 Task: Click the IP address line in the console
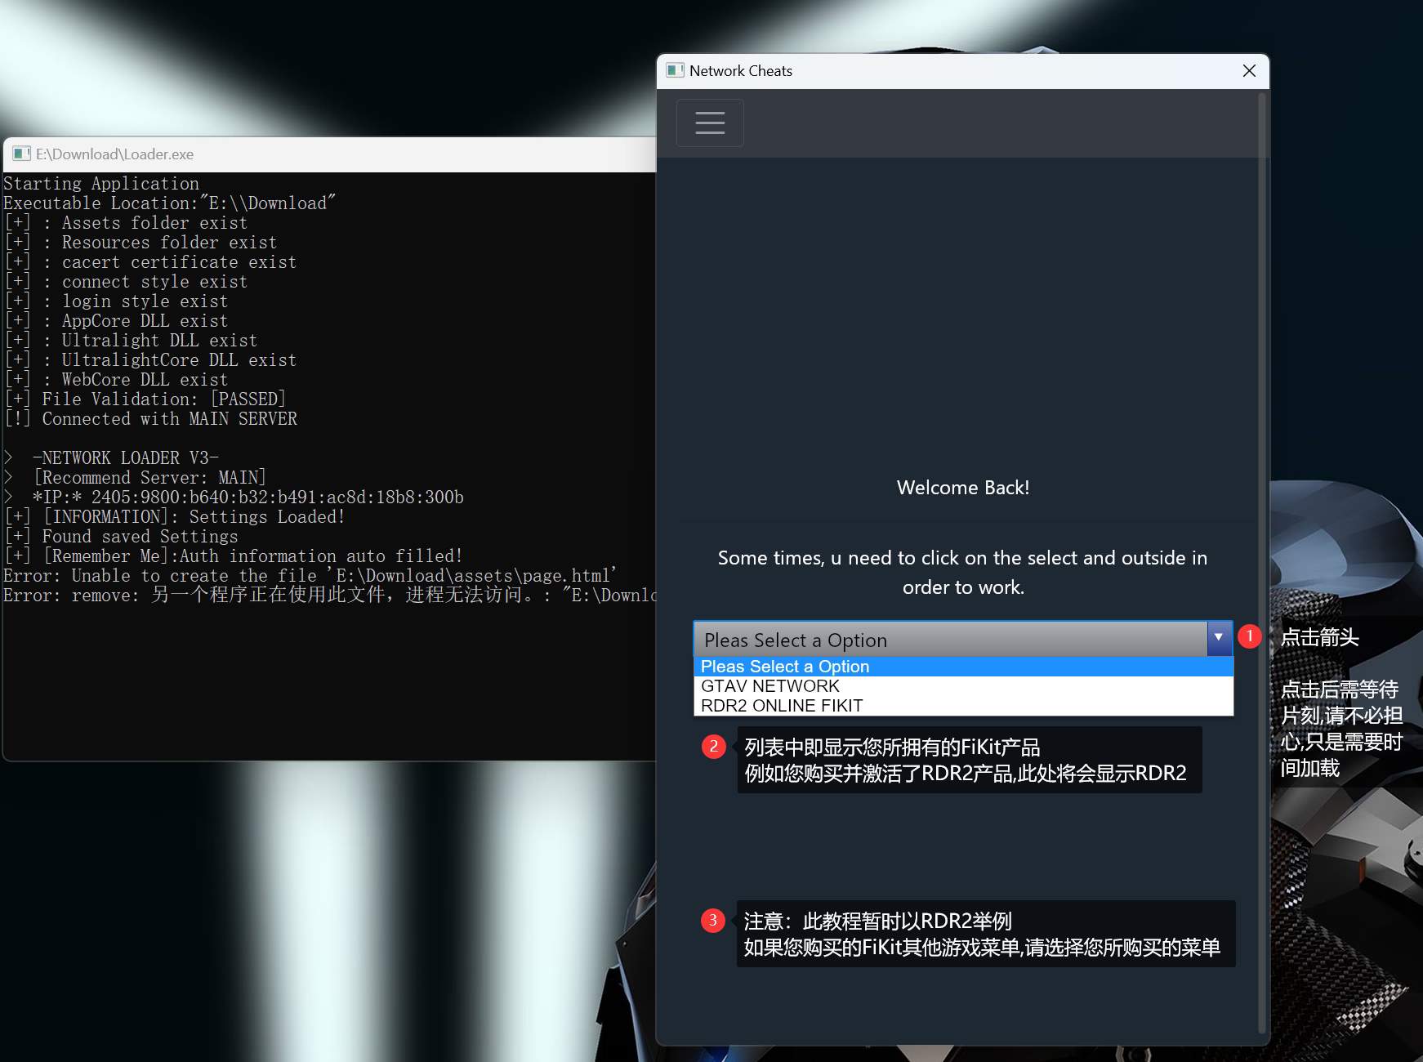click(248, 498)
